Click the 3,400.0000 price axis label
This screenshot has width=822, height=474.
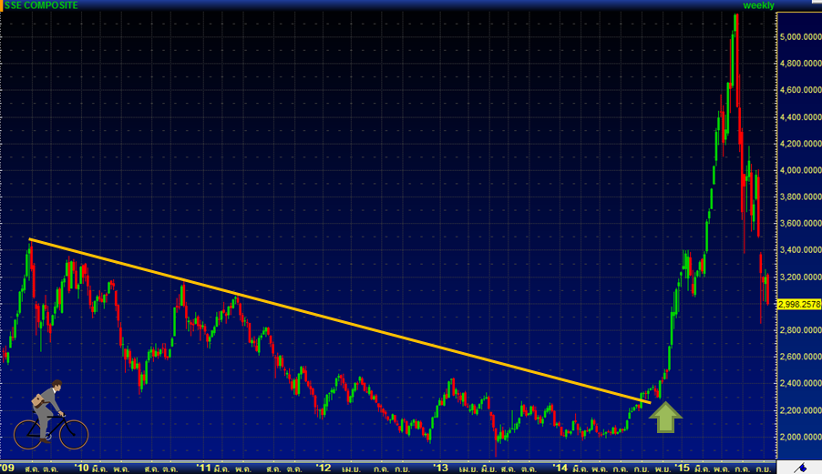(x=799, y=250)
